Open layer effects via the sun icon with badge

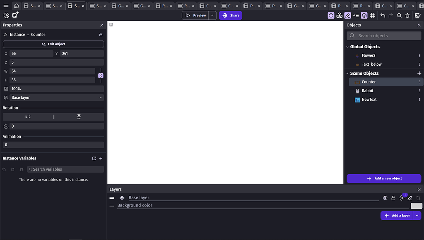coord(402,198)
